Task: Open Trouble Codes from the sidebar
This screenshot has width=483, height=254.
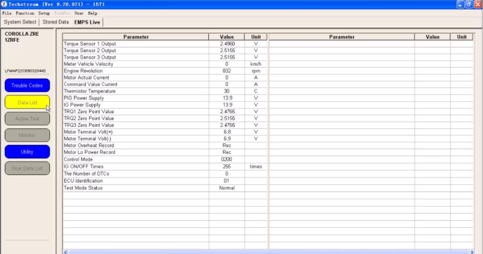Action: [27, 85]
